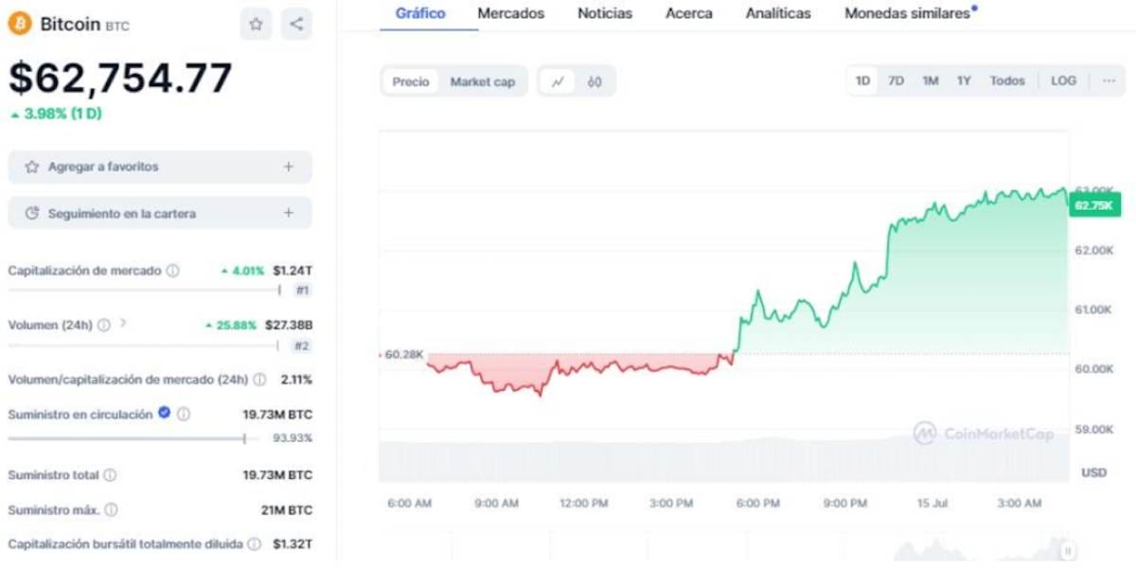Image resolution: width=1136 pixels, height=571 pixels.
Task: Select the 1M time range
Action: point(931,80)
